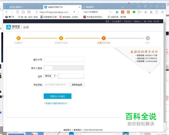
Task: Click the page vertical scrollbar
Action: click(x=165, y=72)
